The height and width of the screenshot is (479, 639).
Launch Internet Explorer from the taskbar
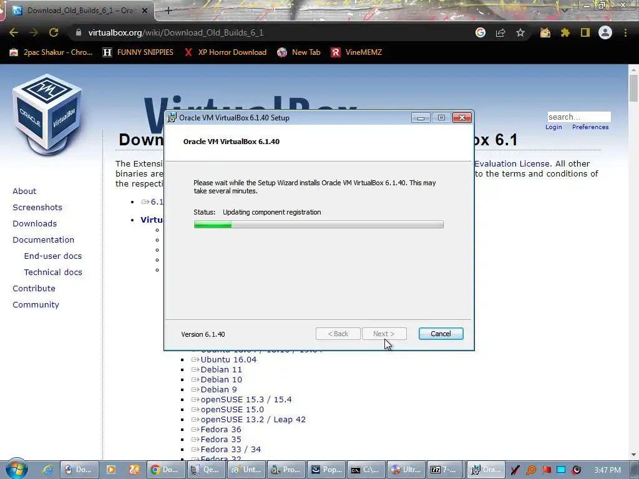(47, 470)
